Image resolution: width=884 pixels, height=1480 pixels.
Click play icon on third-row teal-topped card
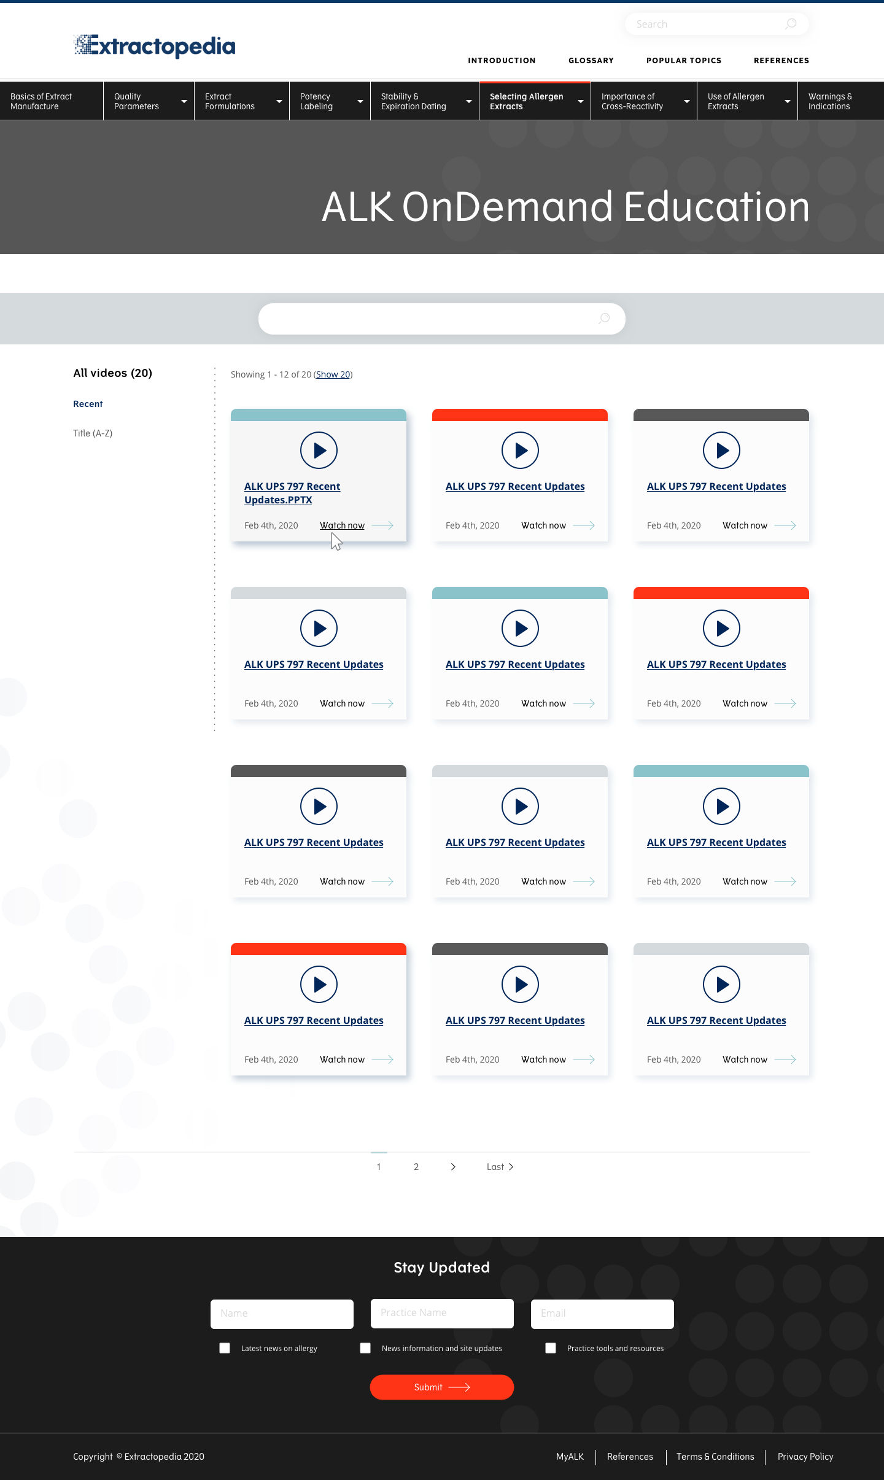click(721, 806)
